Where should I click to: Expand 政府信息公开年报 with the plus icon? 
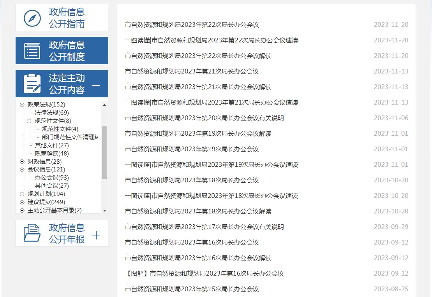click(x=96, y=235)
